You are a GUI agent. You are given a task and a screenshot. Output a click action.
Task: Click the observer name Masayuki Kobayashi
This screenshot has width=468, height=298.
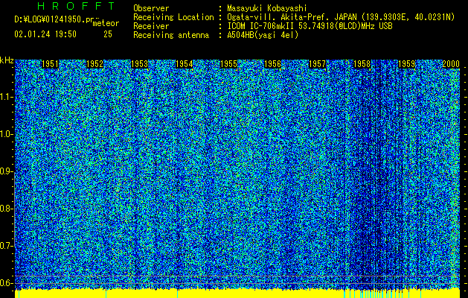point(266,8)
